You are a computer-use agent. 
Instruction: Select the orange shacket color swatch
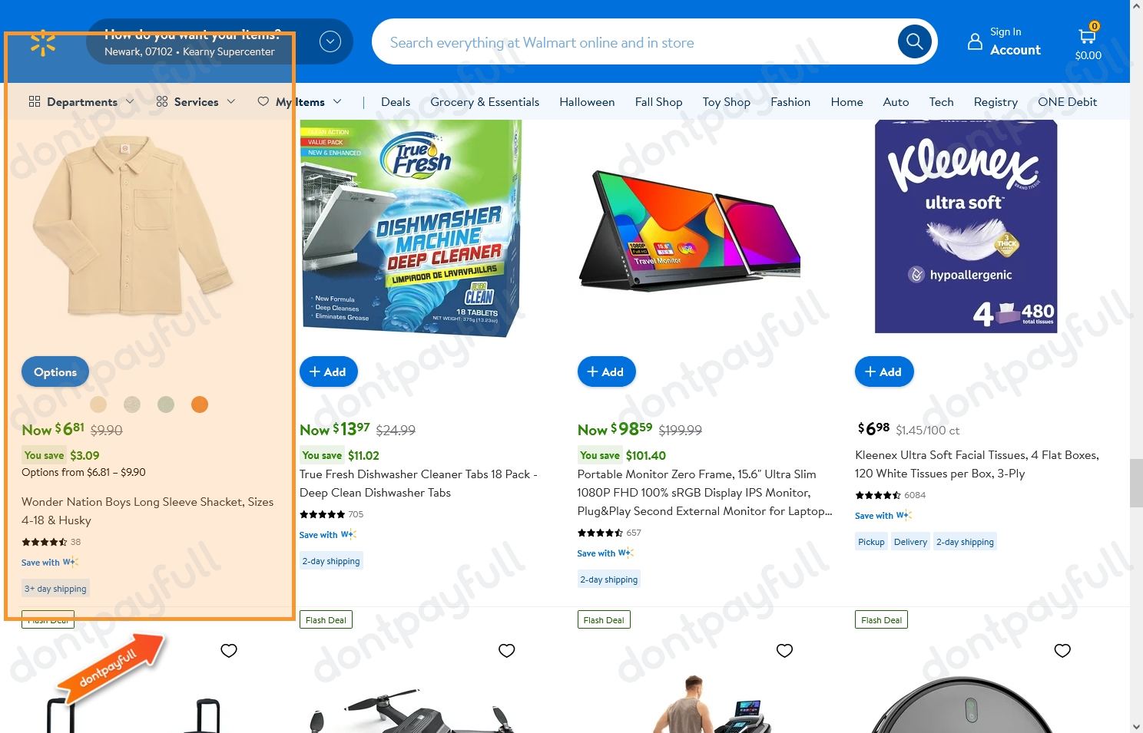pyautogui.click(x=200, y=404)
